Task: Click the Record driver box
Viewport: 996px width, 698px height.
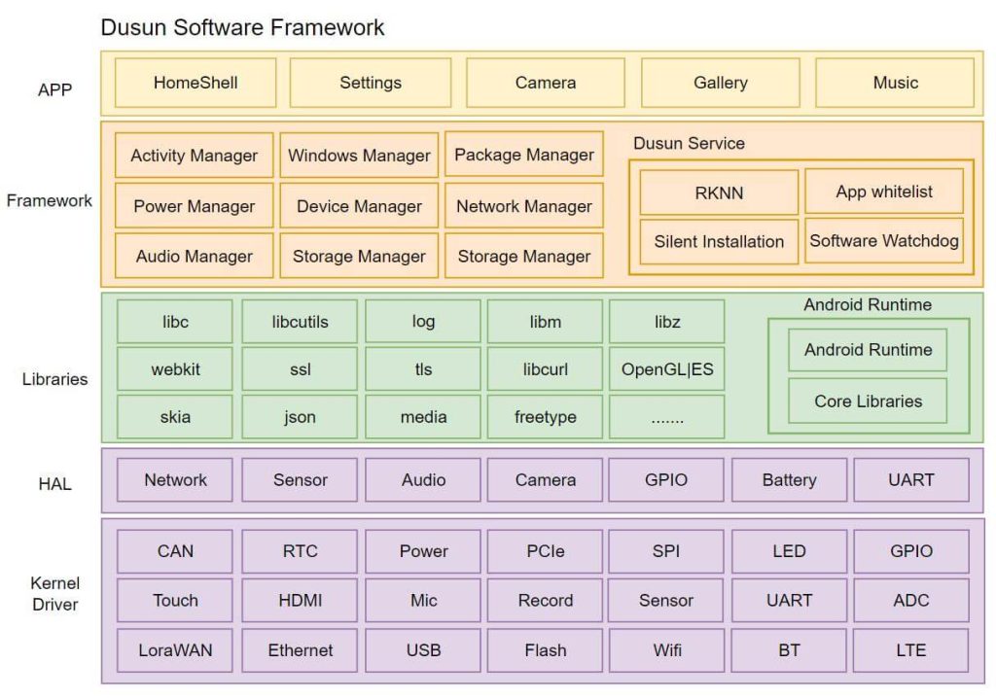Action: [x=545, y=600]
